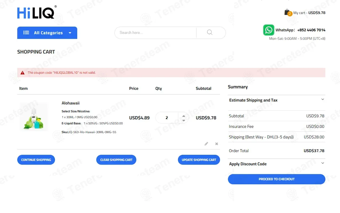The height and width of the screenshot is (213, 340).
Task: Click the 50%VG : 50%PG base text
Action: point(103,123)
